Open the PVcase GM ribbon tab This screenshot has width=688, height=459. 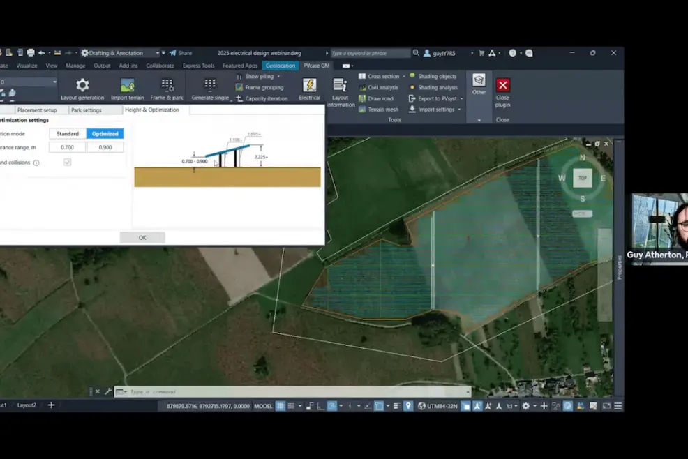coord(316,66)
